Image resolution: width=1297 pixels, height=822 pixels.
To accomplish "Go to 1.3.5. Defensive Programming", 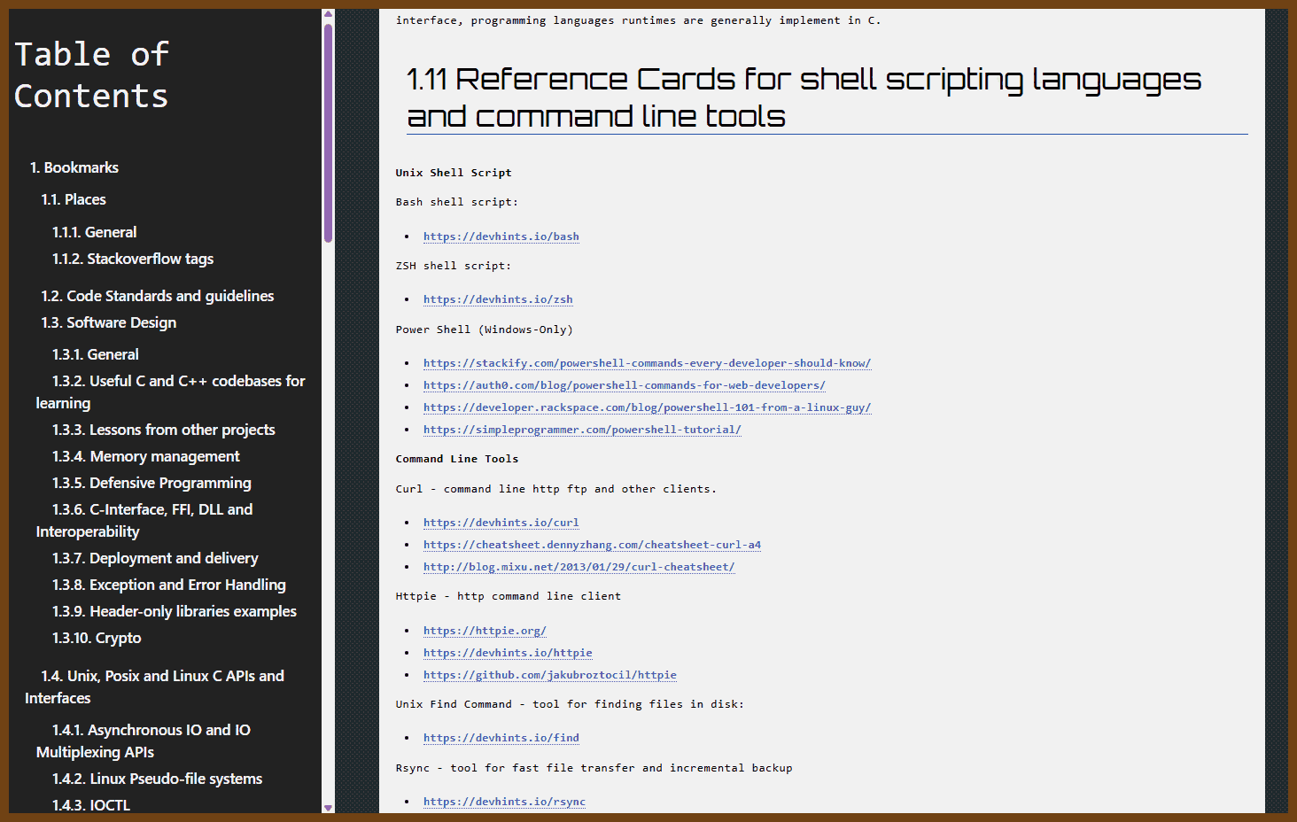I will pos(151,483).
